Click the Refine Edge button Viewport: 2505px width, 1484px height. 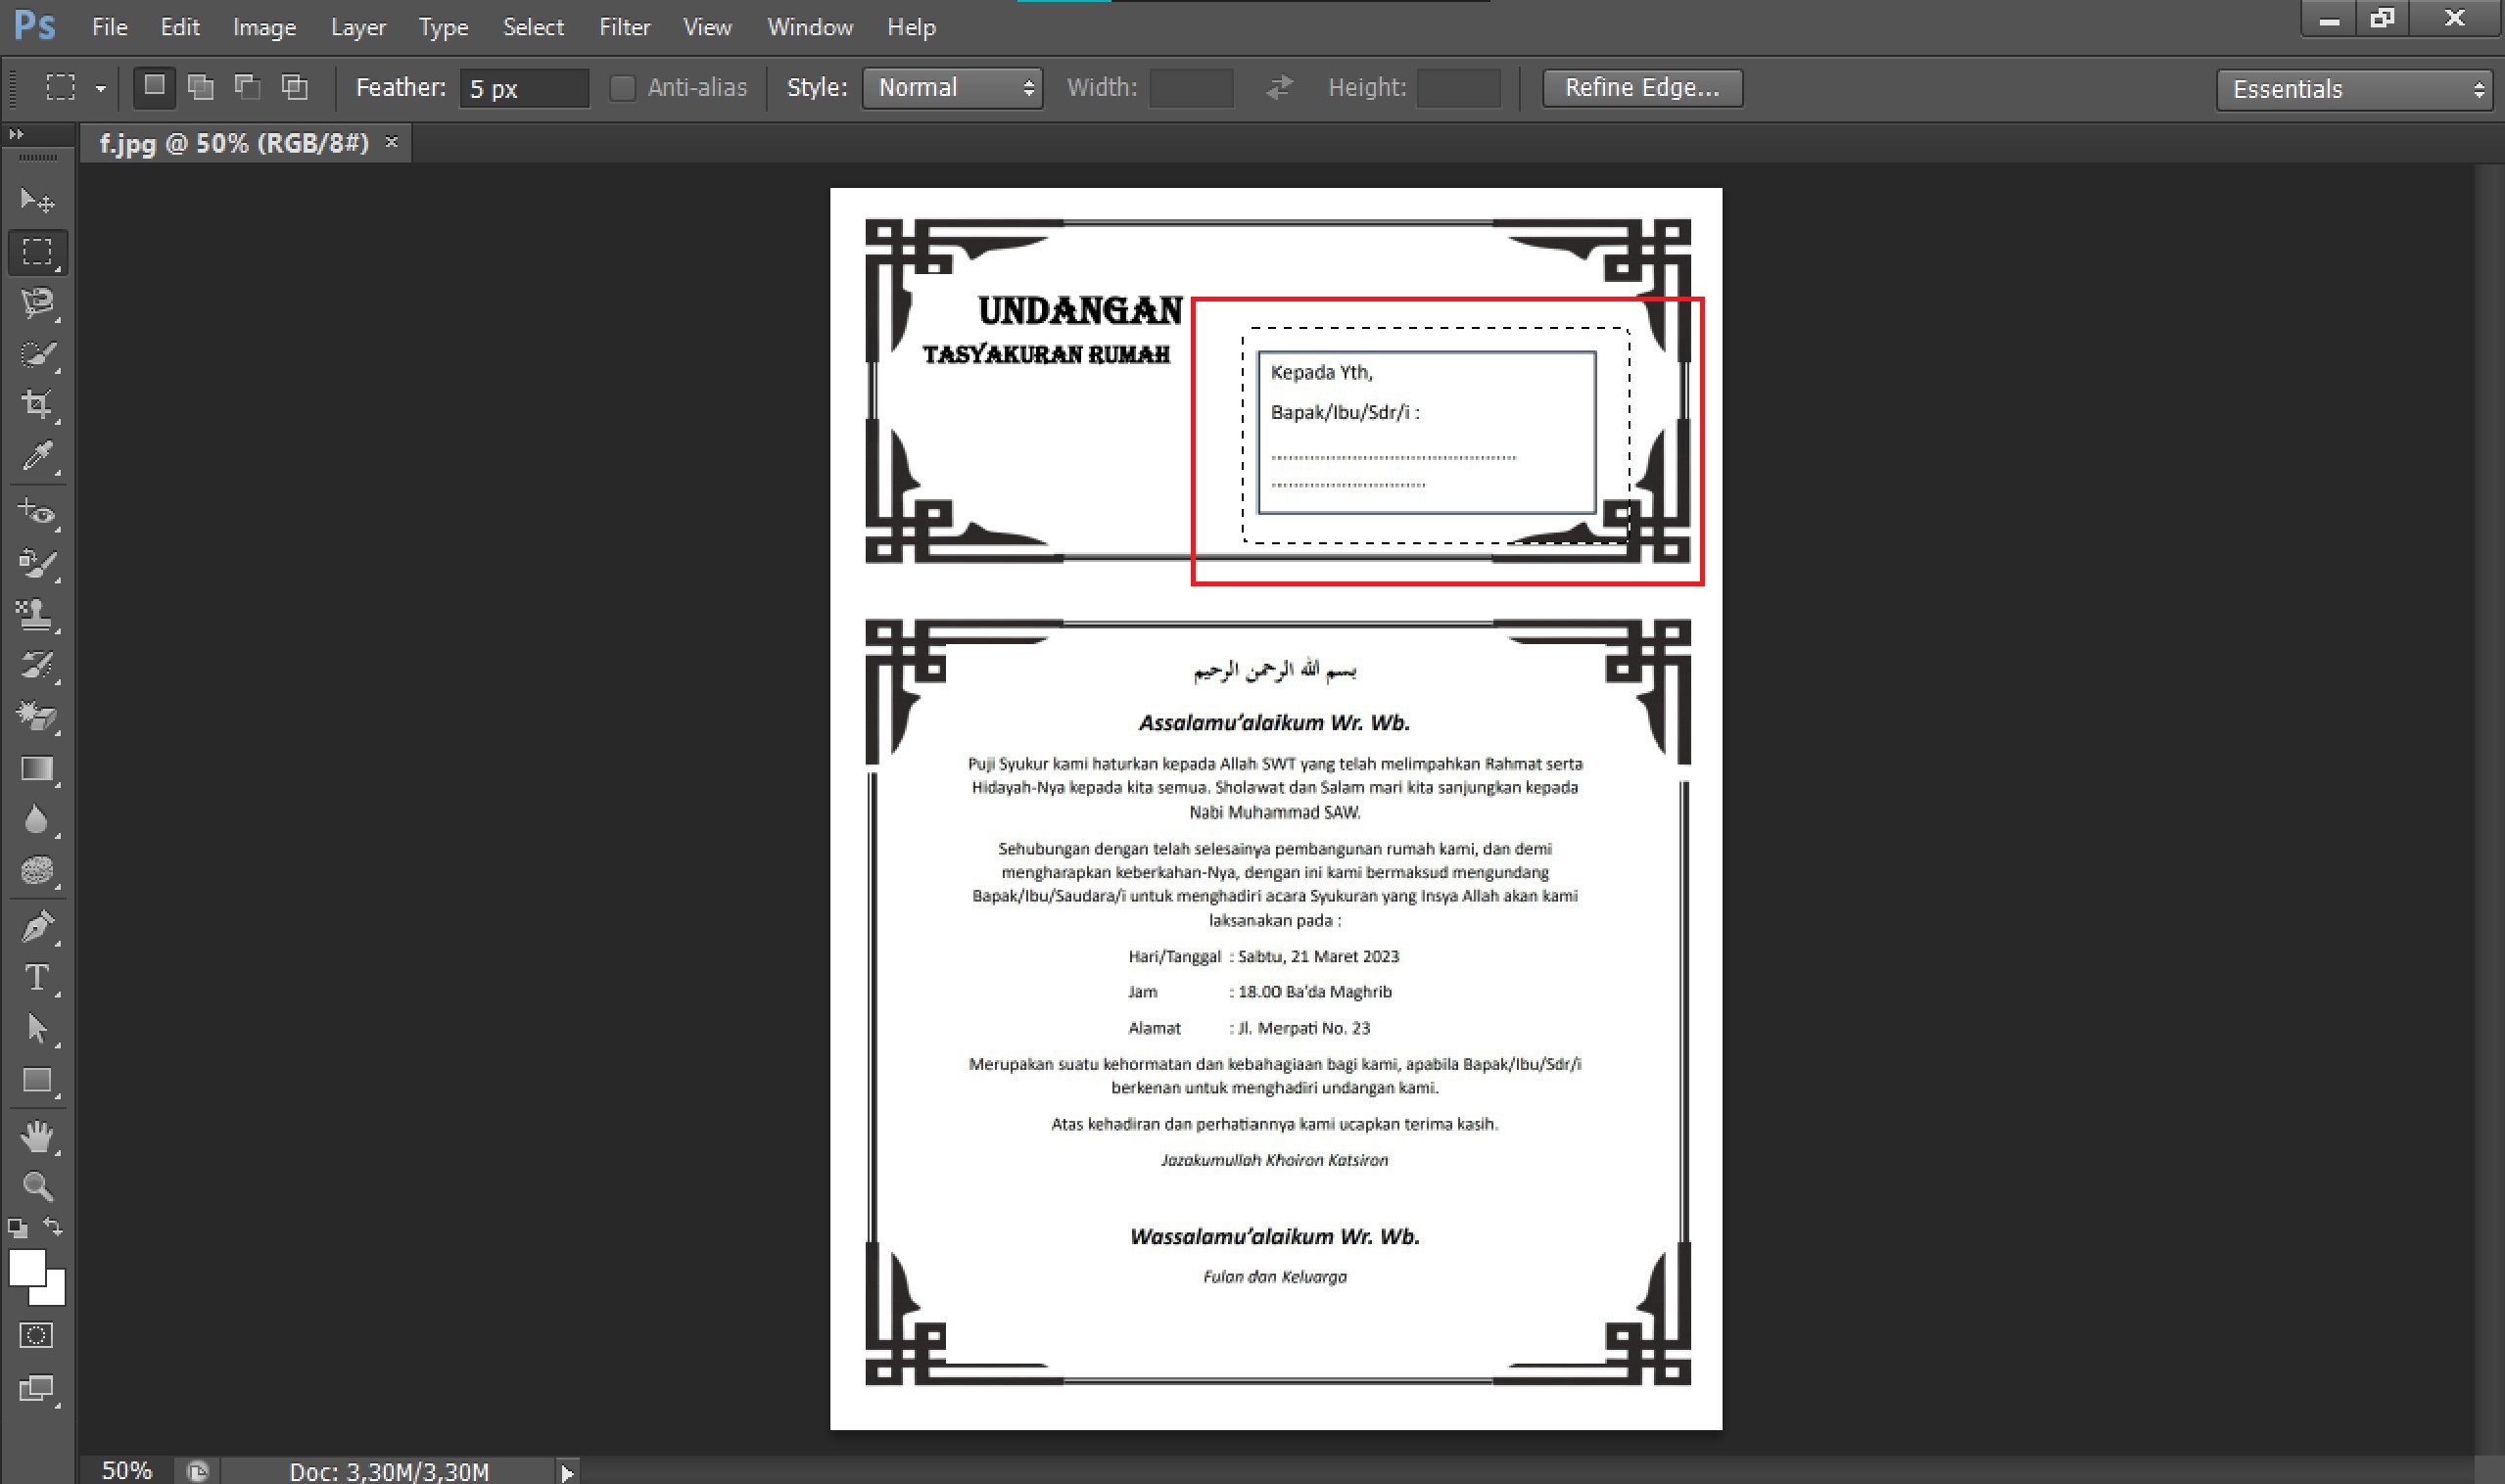(1640, 88)
